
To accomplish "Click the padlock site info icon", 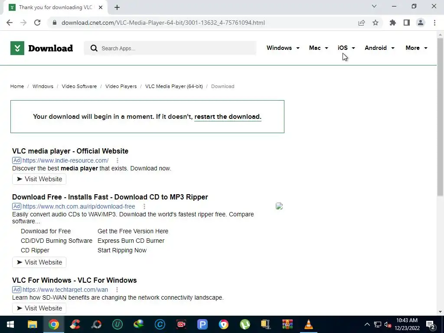I will (x=55, y=23).
